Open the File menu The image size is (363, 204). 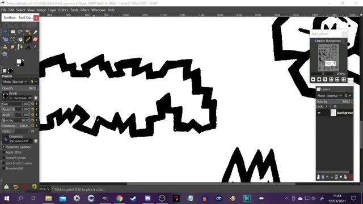pyautogui.click(x=4, y=10)
